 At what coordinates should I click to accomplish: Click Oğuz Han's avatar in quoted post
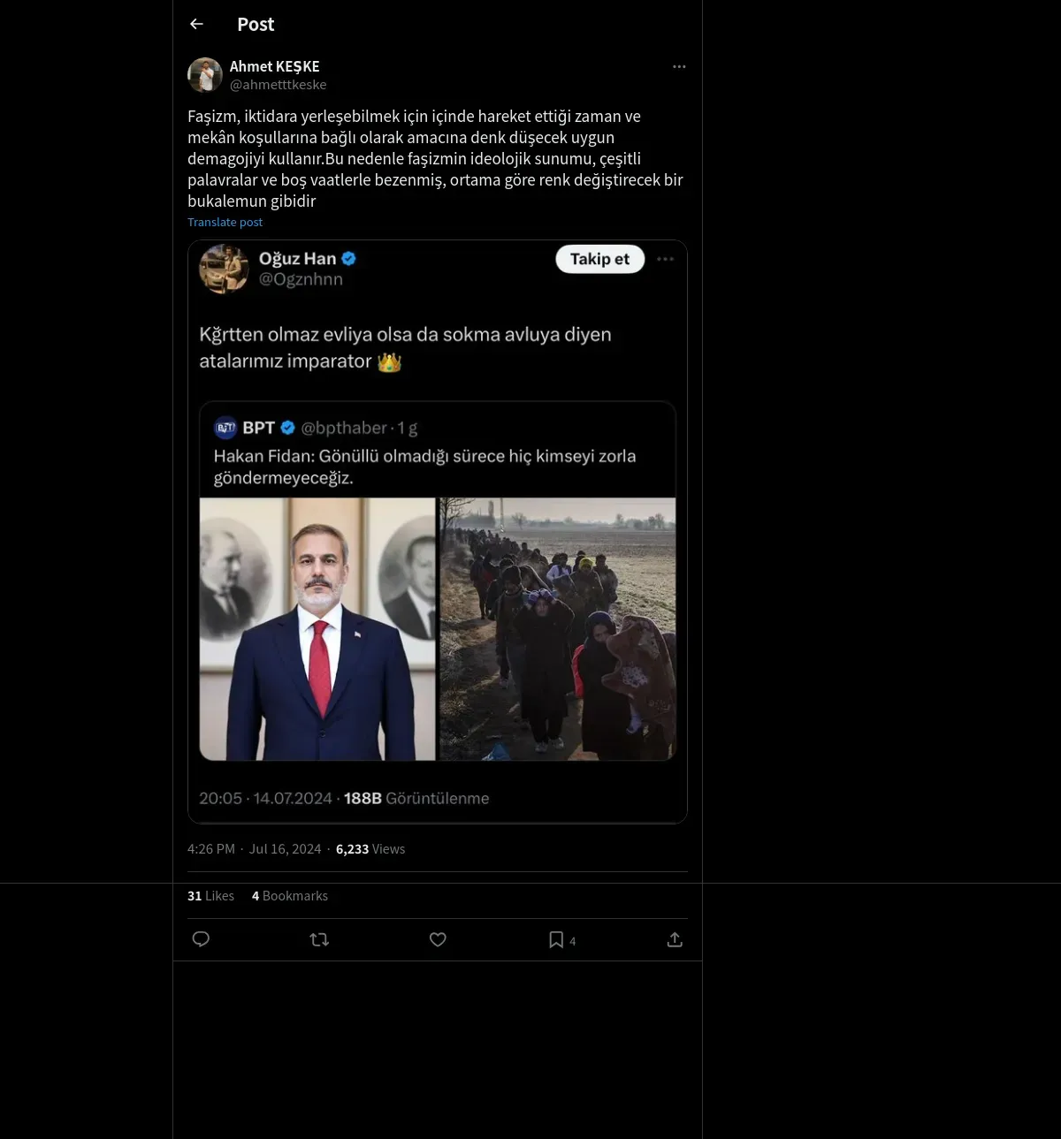tap(224, 269)
